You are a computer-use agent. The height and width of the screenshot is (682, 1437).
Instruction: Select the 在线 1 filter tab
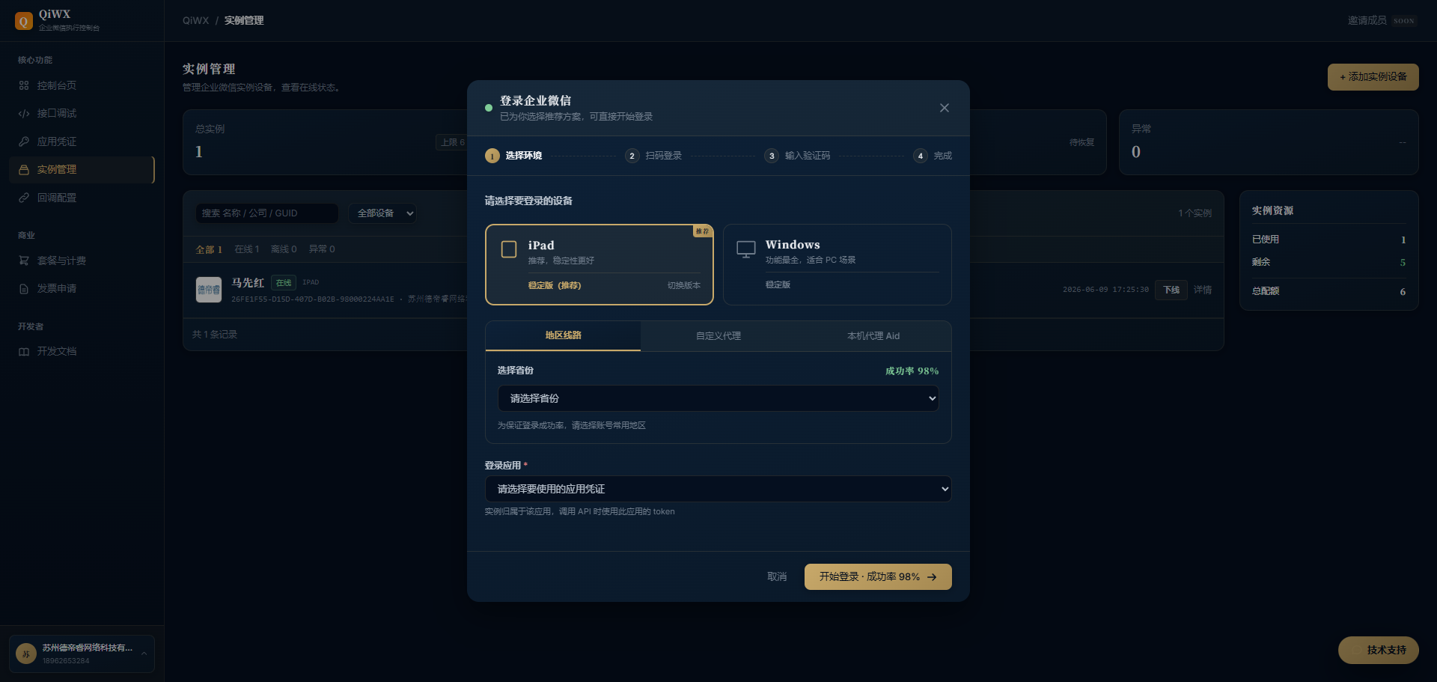[247, 249]
